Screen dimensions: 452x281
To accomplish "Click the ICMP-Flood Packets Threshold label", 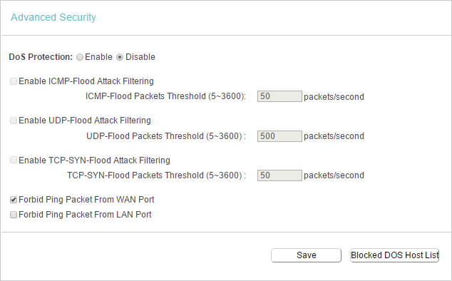I will pos(165,96).
